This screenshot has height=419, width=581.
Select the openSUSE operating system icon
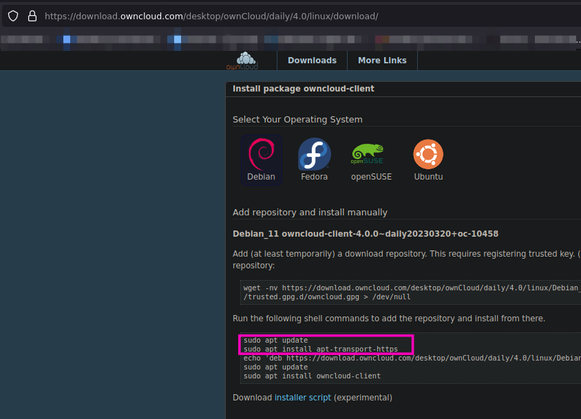click(x=371, y=160)
